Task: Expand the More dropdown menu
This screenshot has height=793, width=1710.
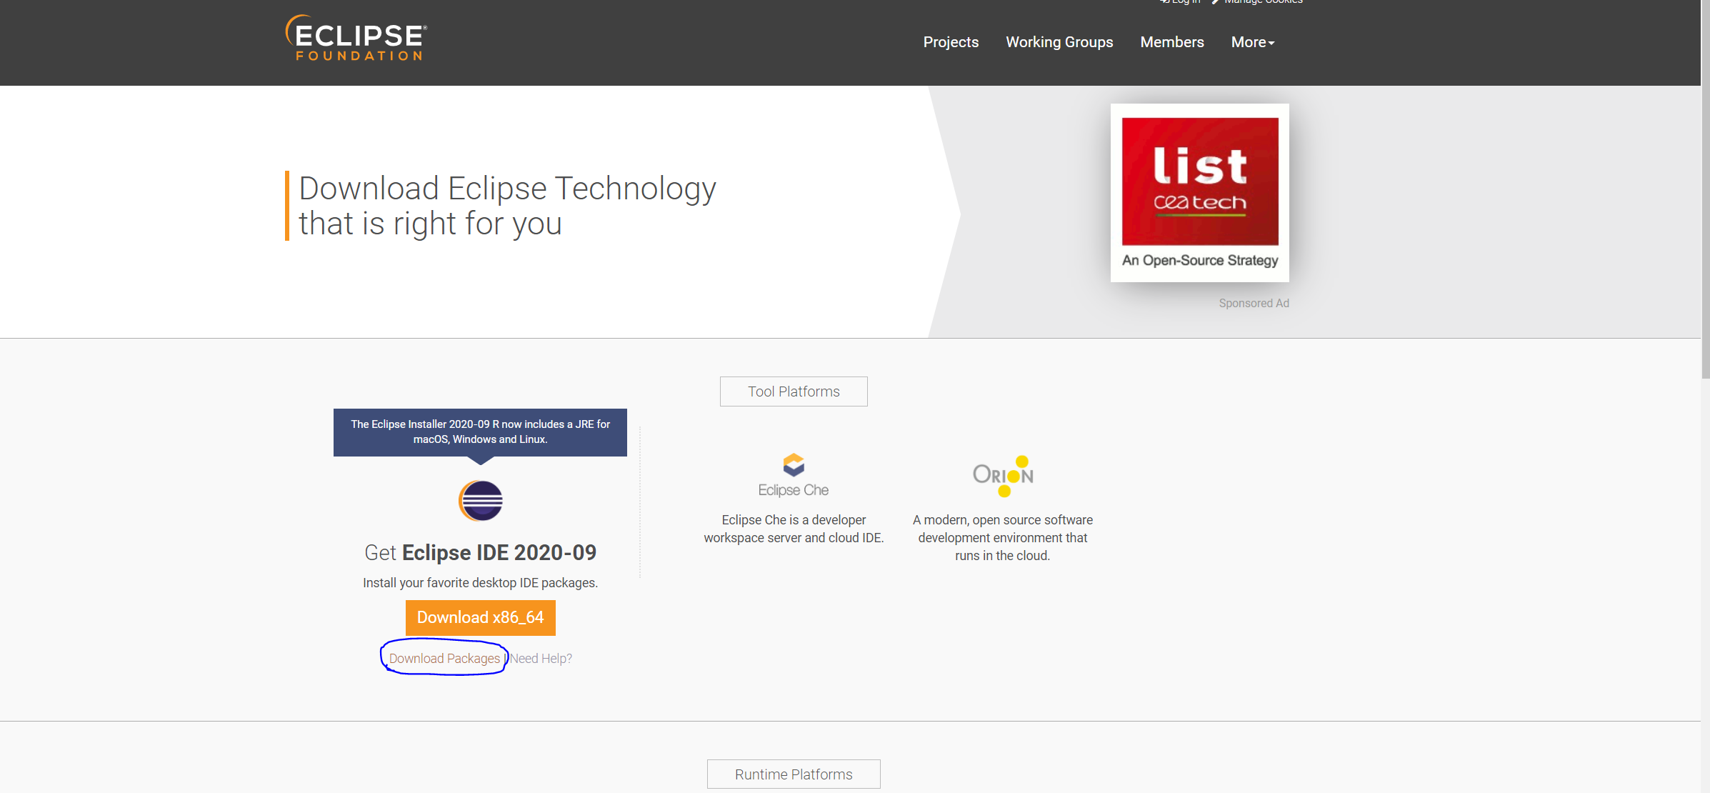Action: point(1253,42)
